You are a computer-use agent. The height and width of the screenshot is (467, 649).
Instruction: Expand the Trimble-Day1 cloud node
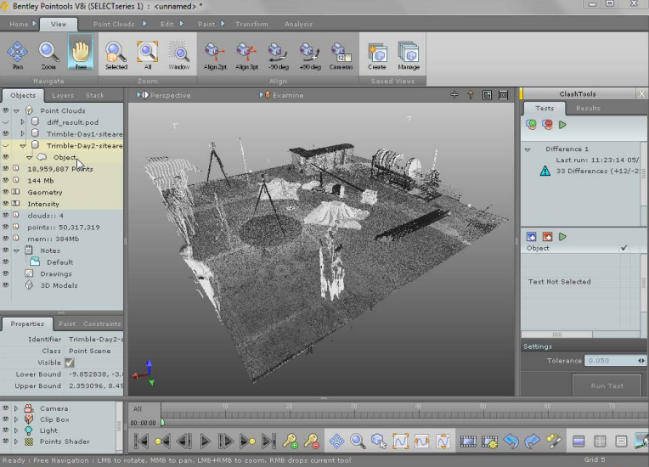tap(23, 133)
